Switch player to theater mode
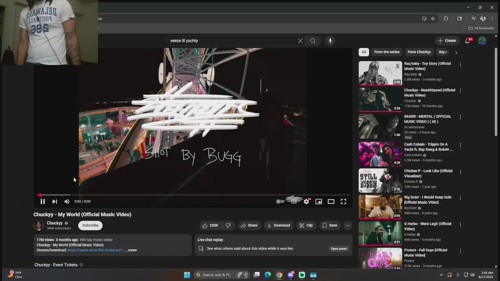This screenshot has height=281, width=500. tap(331, 201)
